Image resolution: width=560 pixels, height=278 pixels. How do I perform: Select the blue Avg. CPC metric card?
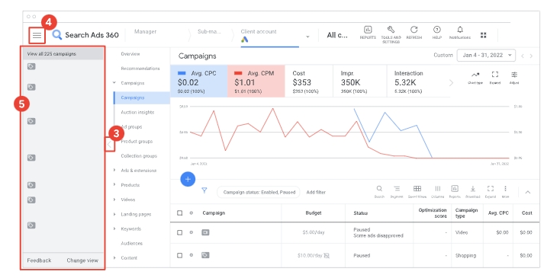199,81
